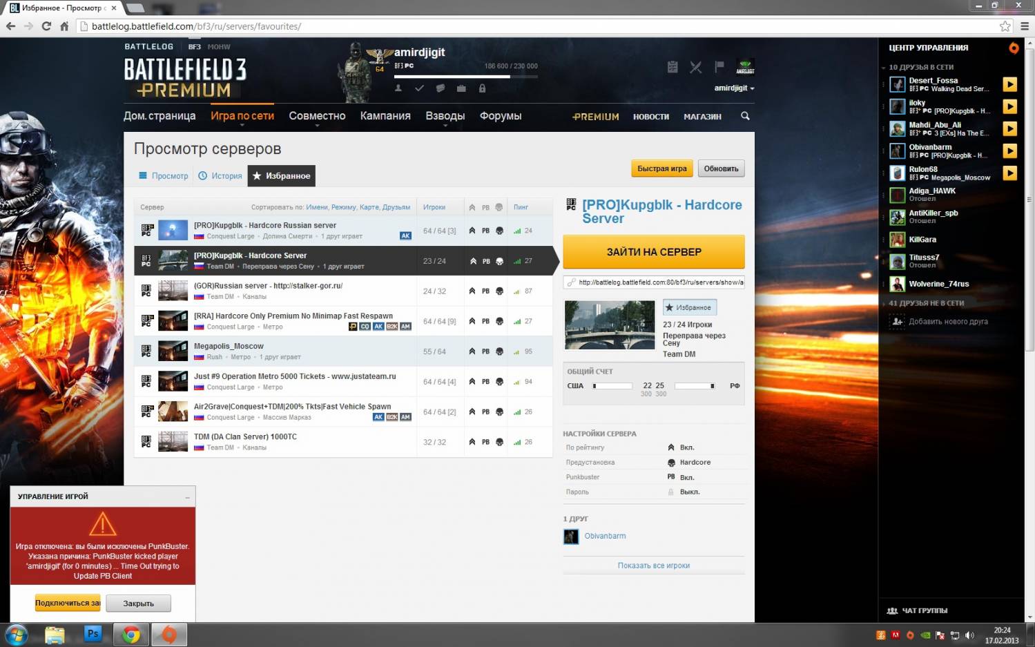
Task: Click the padlock icon under soldier name
Action: click(x=482, y=88)
